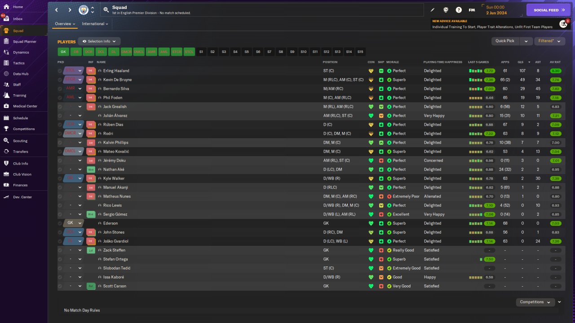Image resolution: width=575 pixels, height=323 pixels.
Task: Click the Manchester City club badge
Action: pos(84,10)
